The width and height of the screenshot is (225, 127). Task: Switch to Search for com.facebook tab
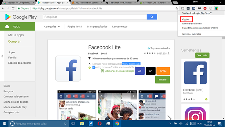click(x=121, y=3)
